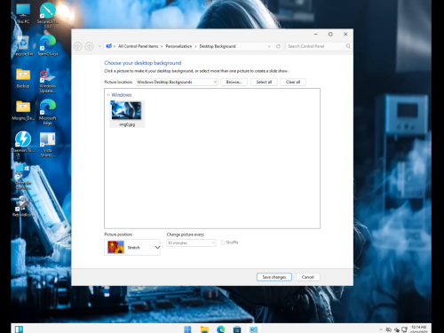Toggle the checkbox on img0.jpg thumbnail

113,102
